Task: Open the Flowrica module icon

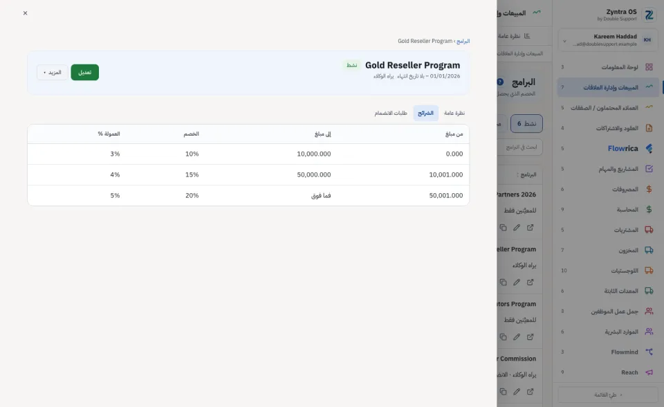Action: pos(649,148)
